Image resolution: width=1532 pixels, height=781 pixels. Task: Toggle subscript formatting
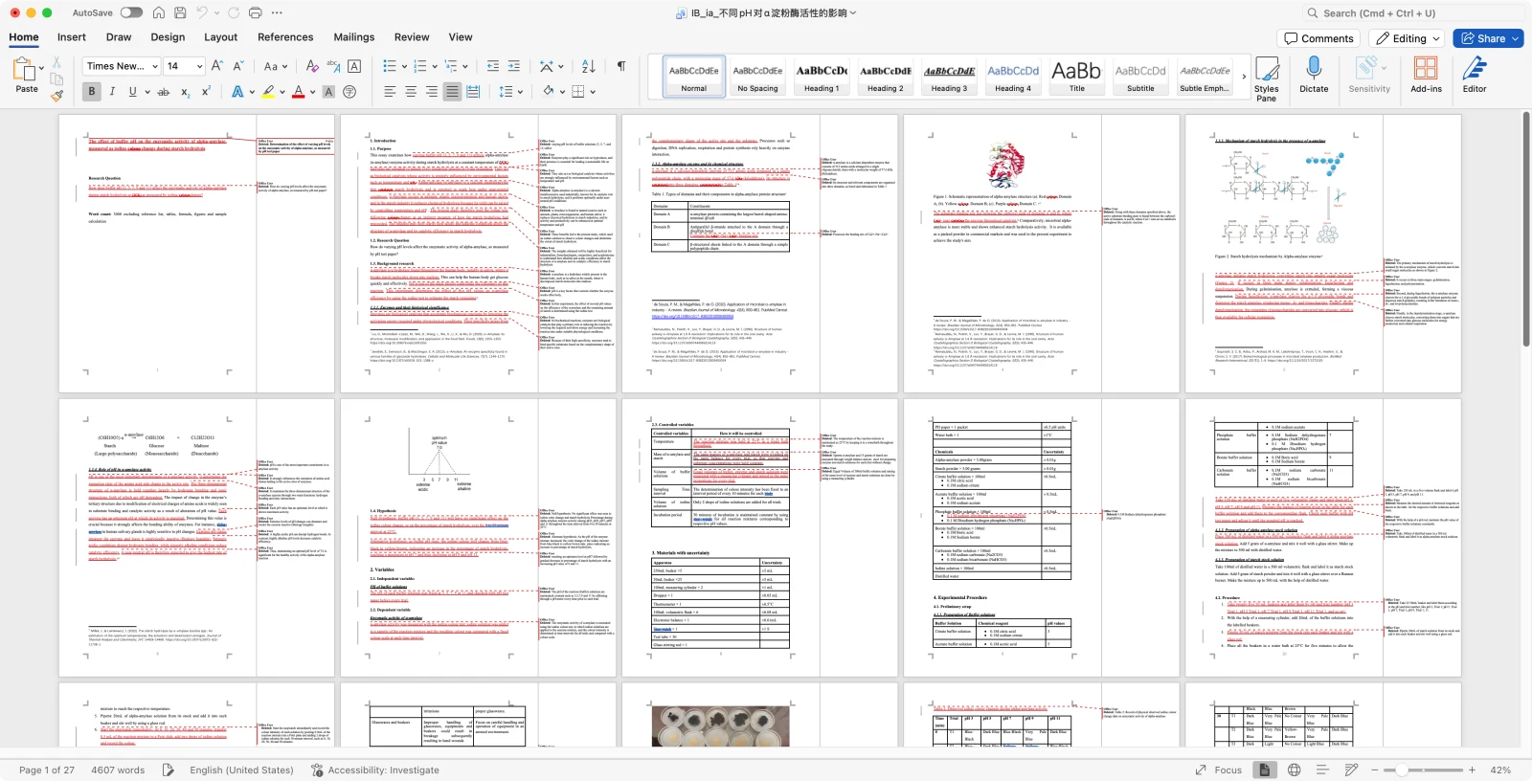tap(186, 92)
